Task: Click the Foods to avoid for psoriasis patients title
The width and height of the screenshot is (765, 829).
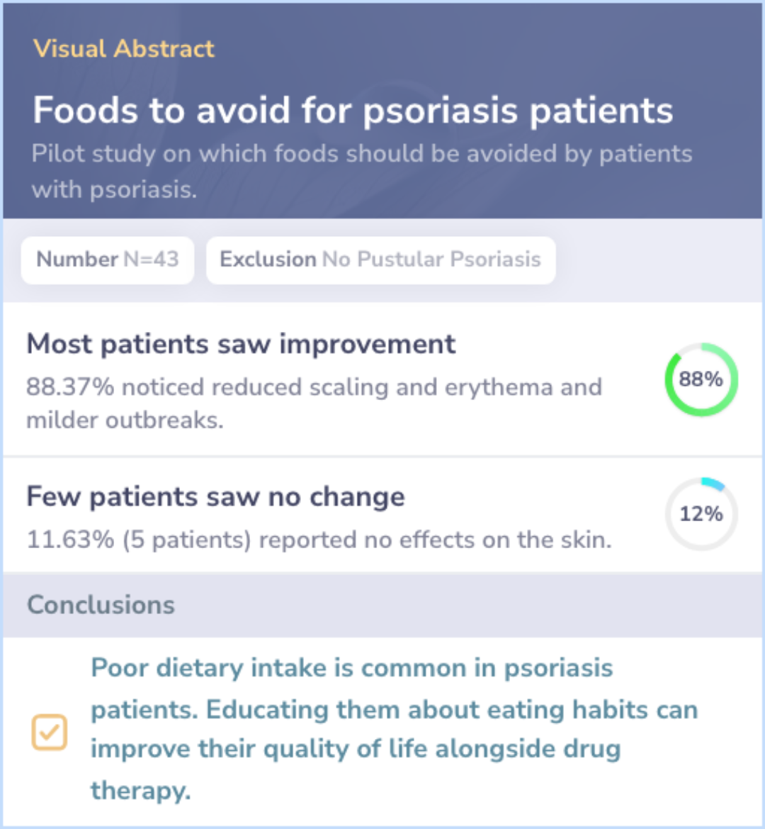Action: point(353,110)
